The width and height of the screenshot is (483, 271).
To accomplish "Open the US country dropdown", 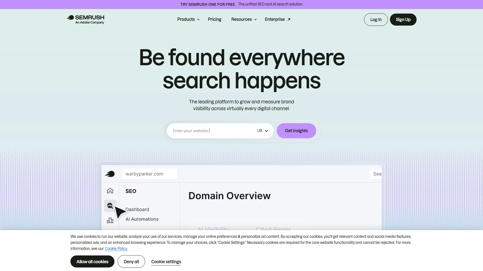I will coord(263,131).
